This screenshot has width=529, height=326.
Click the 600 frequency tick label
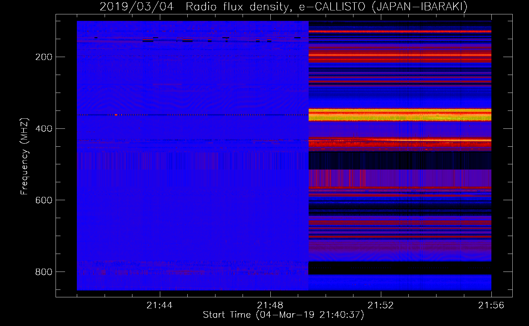44,200
